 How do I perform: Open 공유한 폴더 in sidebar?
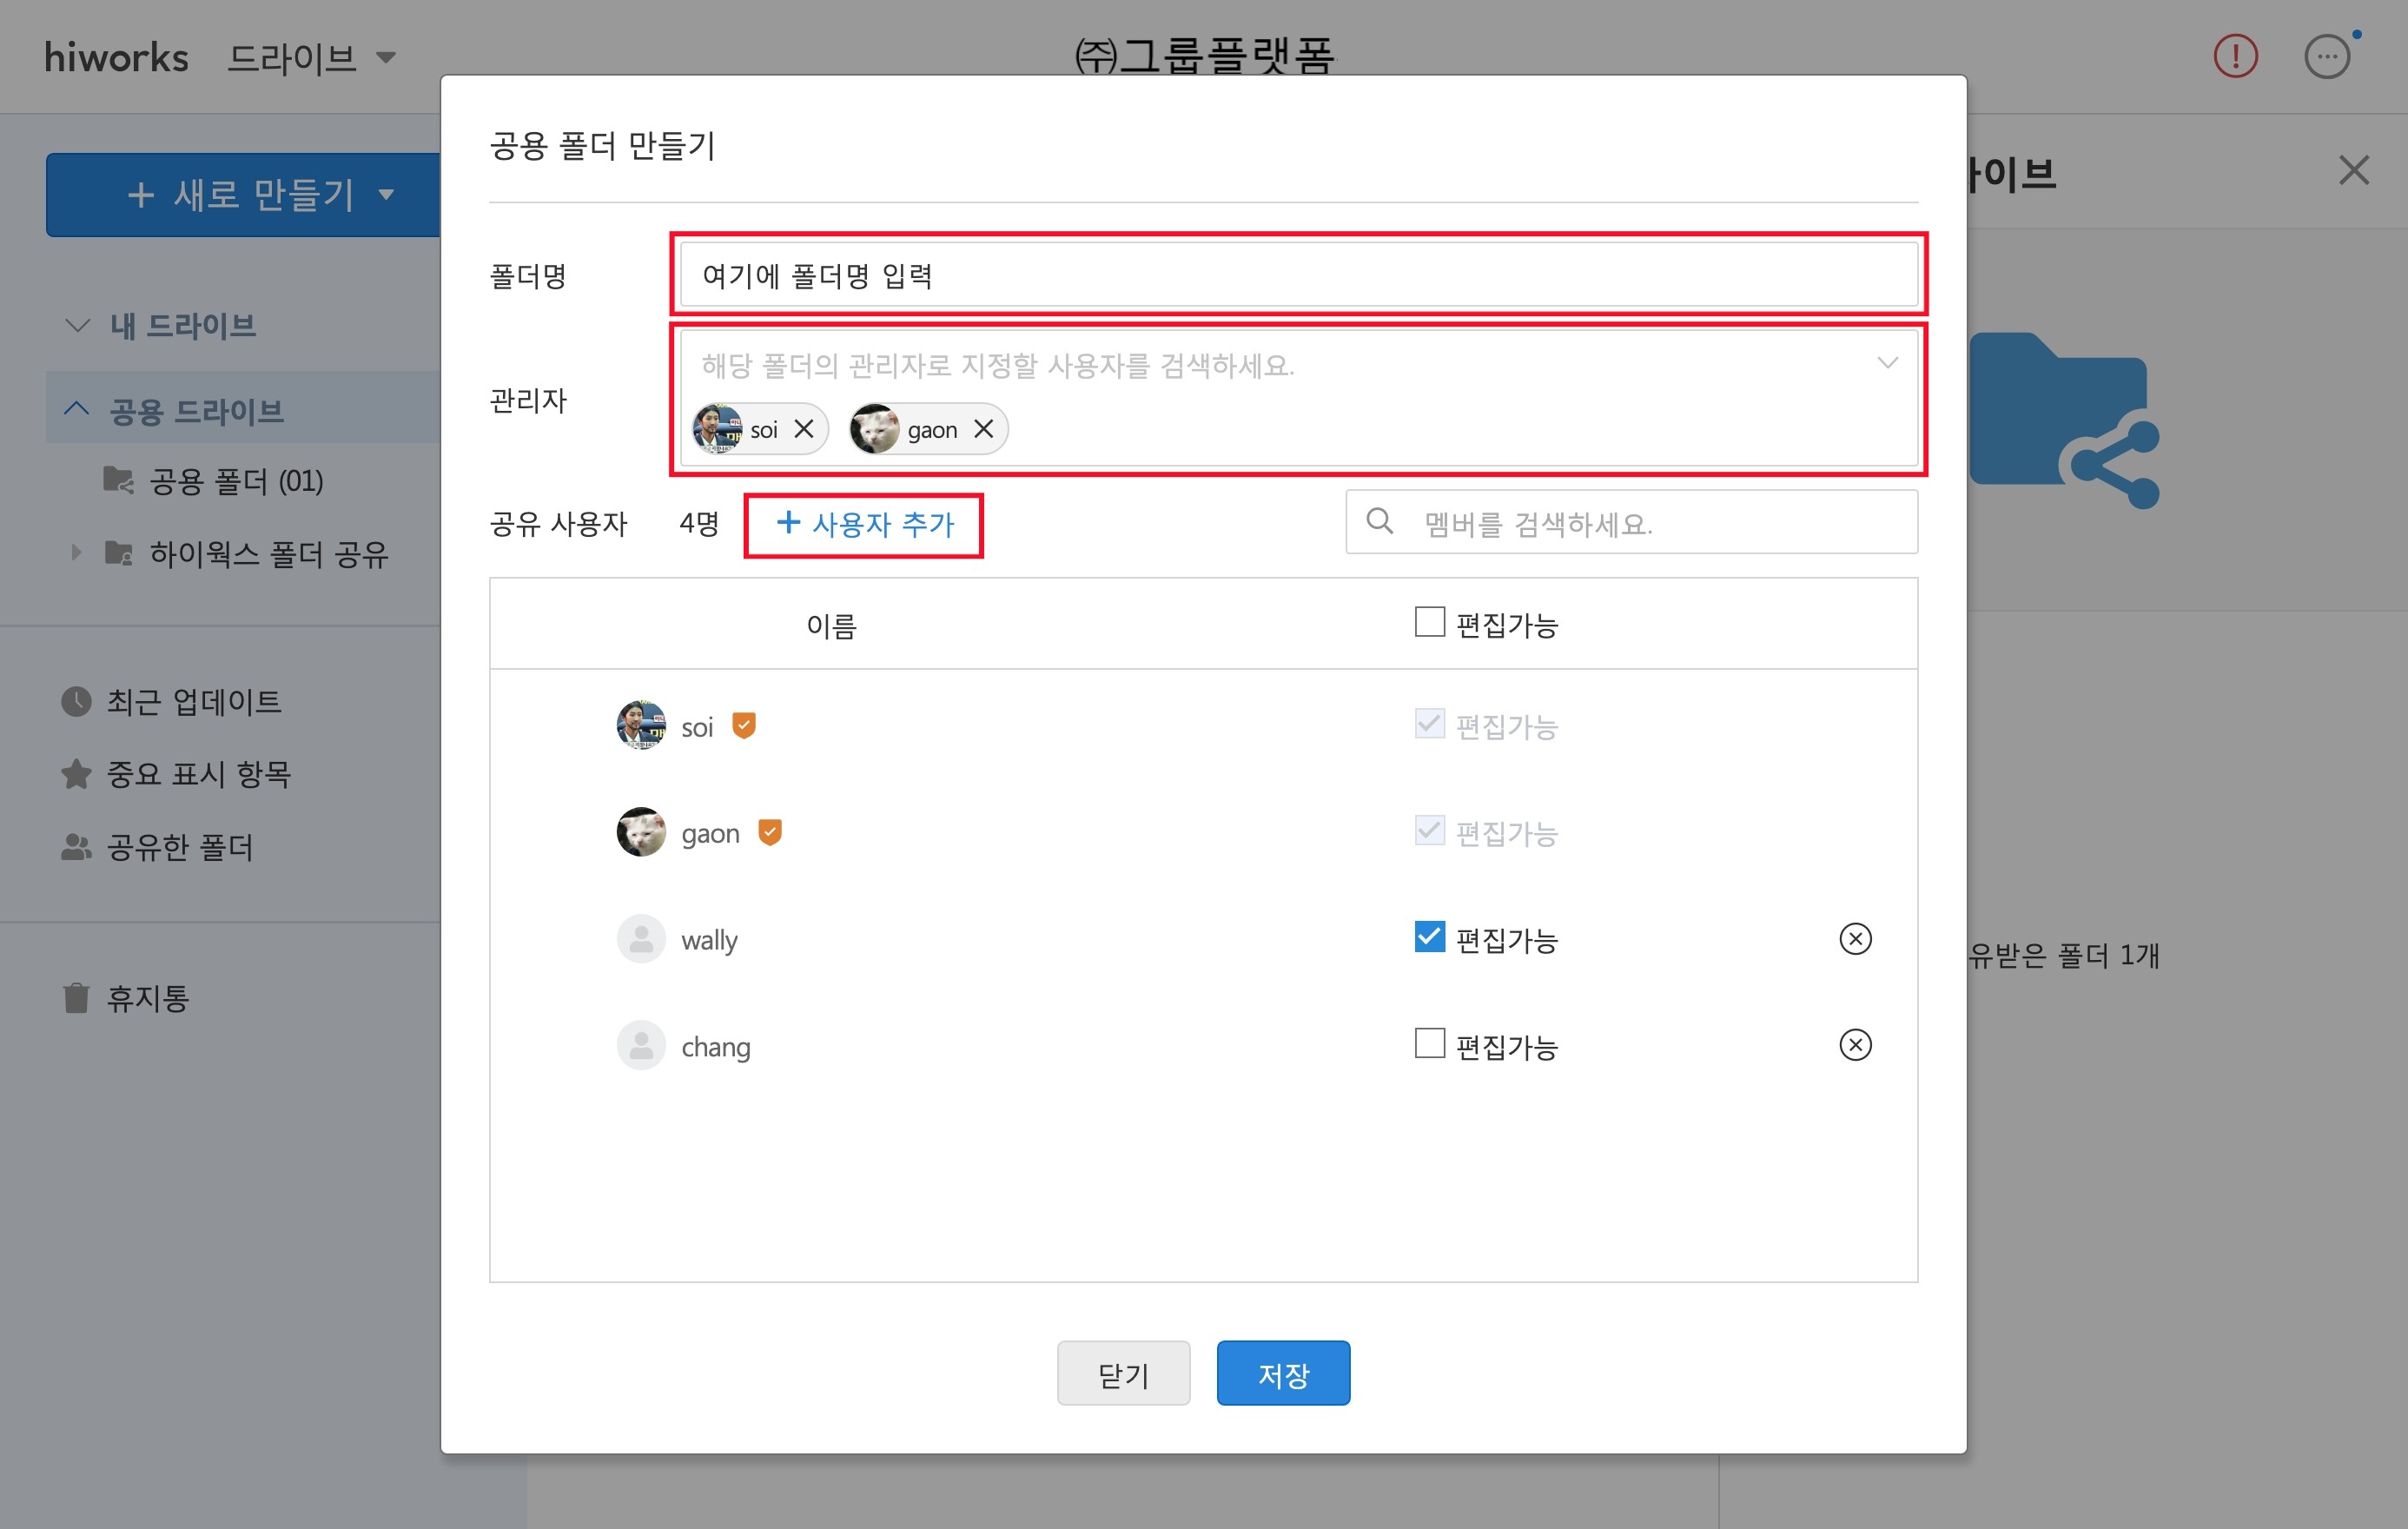click(x=179, y=848)
